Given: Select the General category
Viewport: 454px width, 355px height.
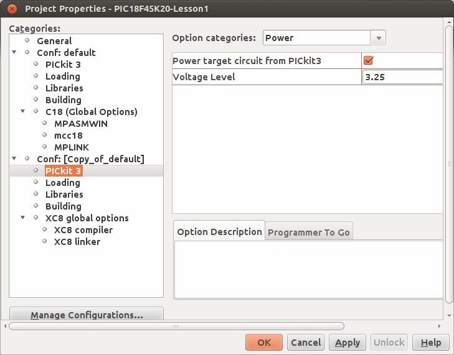Looking at the screenshot, I should (x=54, y=41).
